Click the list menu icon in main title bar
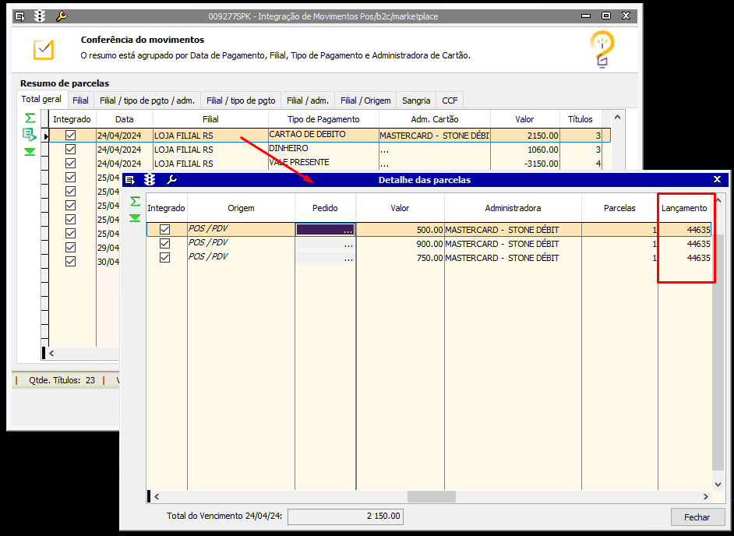 [20, 16]
